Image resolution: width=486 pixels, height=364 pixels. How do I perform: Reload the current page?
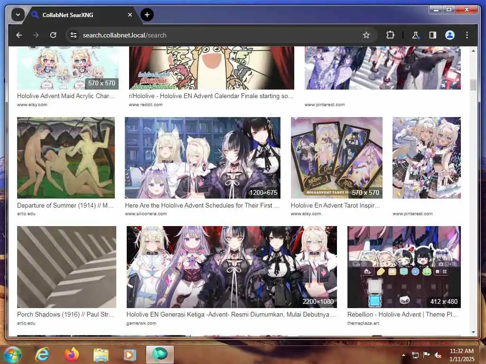[x=53, y=35]
